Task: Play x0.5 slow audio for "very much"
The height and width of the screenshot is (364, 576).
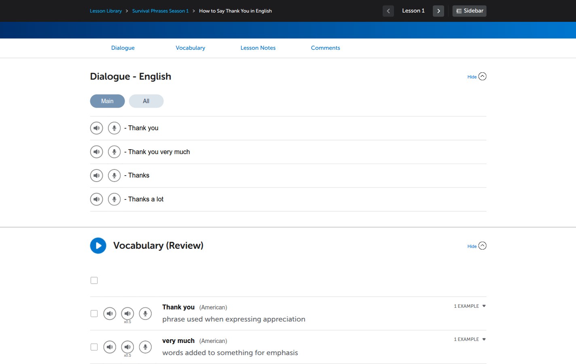Action: point(127,347)
